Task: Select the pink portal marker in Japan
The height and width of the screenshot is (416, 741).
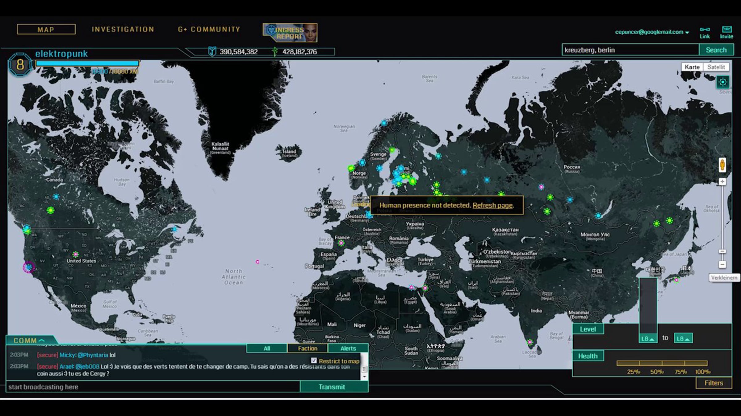Action: point(676,280)
